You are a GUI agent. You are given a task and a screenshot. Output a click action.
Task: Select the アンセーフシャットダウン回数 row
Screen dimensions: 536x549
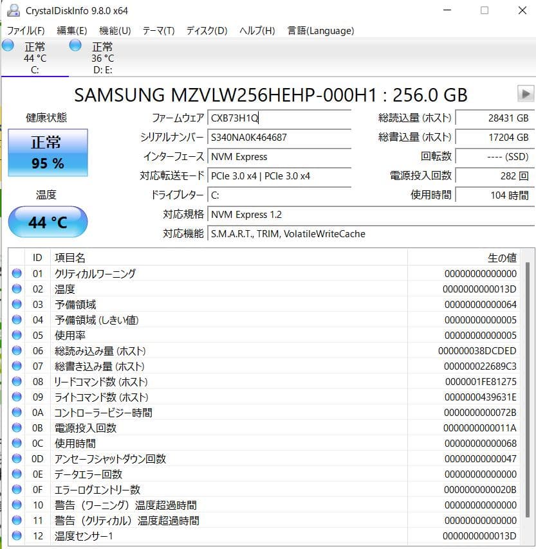click(x=264, y=458)
